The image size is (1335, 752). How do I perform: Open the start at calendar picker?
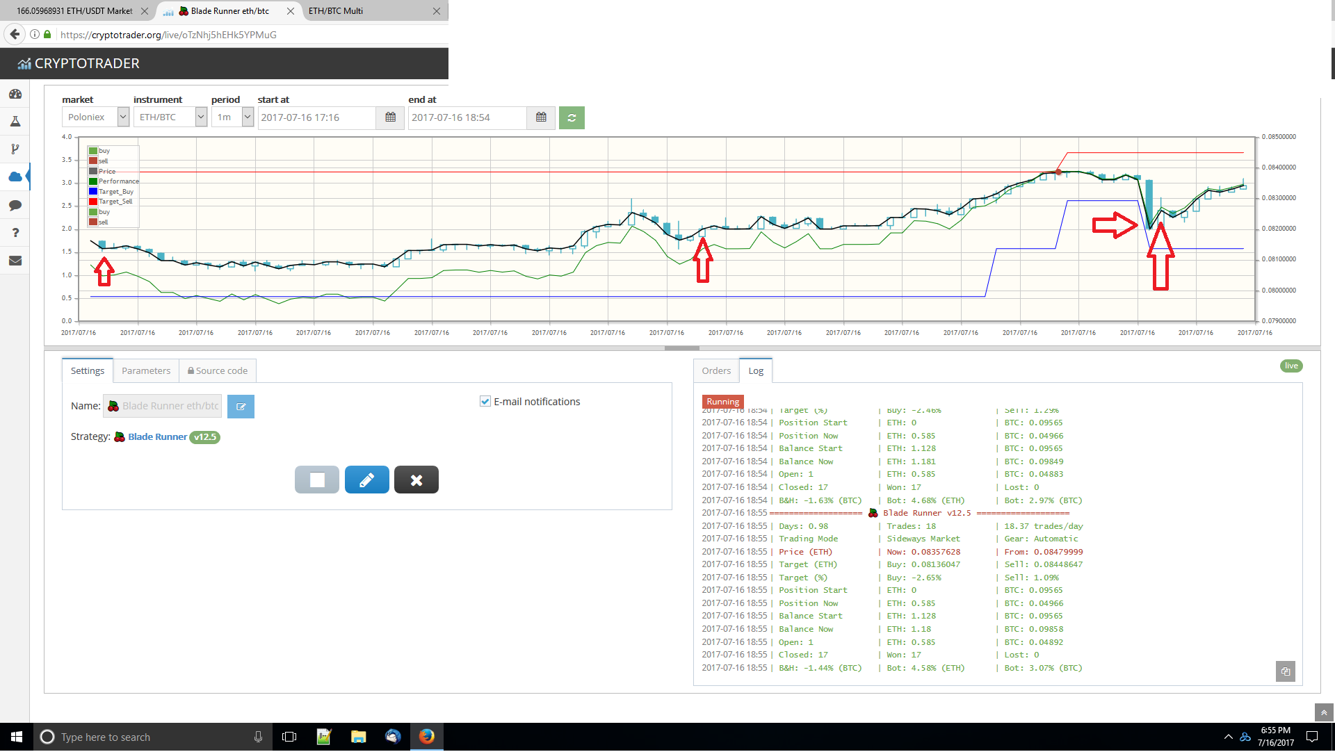(390, 117)
